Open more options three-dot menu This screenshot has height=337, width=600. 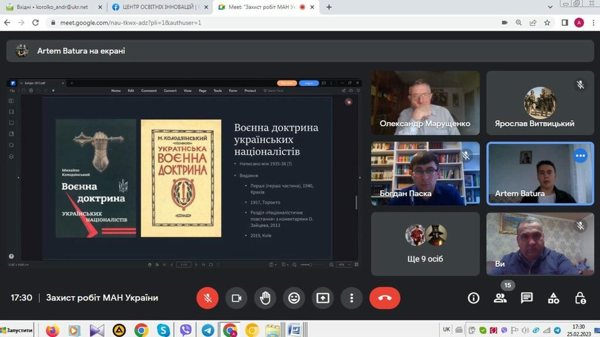[x=351, y=298]
